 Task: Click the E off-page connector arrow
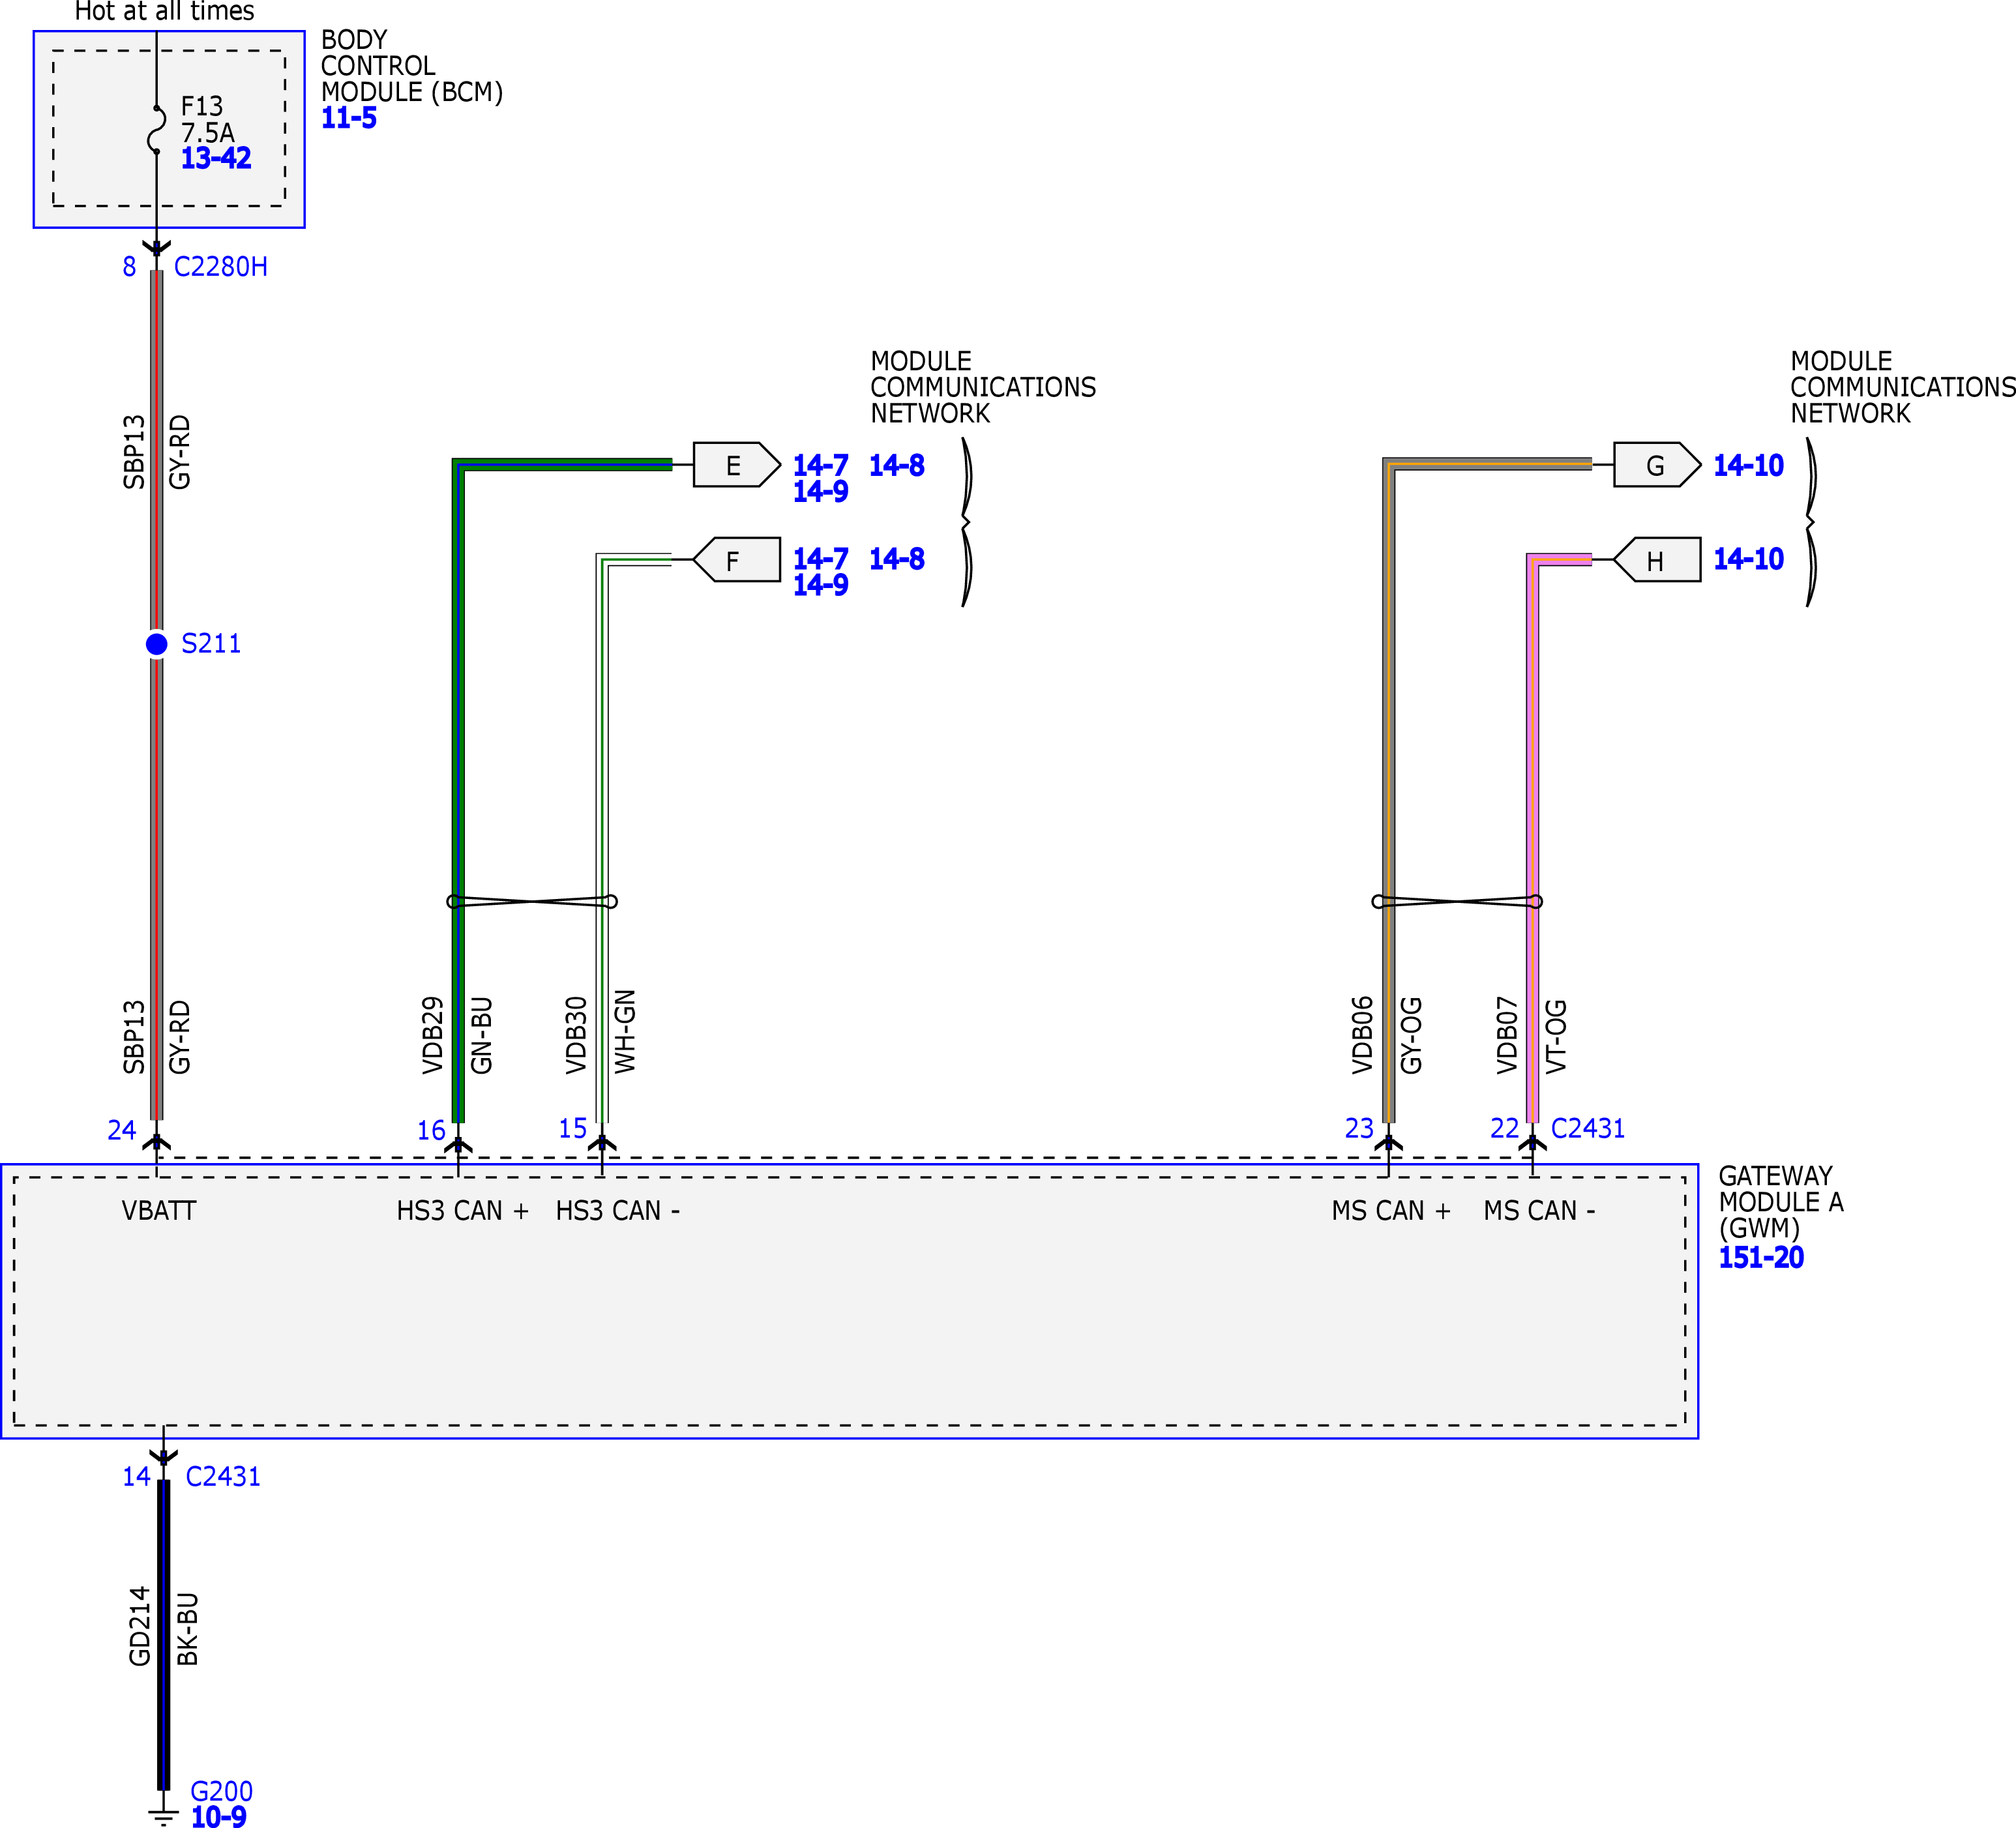[x=735, y=465]
